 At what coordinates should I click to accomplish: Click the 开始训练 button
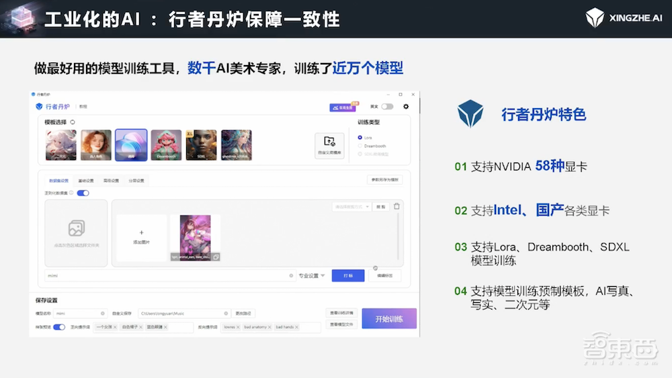(x=389, y=318)
